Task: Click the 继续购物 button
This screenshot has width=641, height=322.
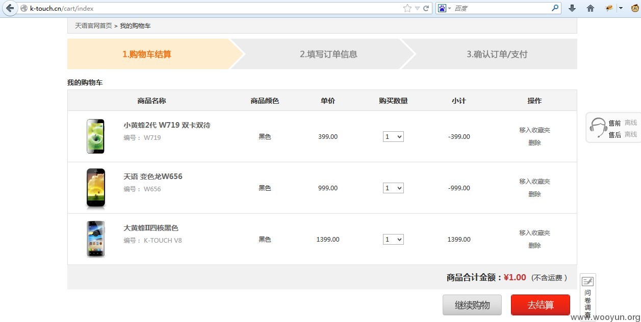Action: [472, 305]
